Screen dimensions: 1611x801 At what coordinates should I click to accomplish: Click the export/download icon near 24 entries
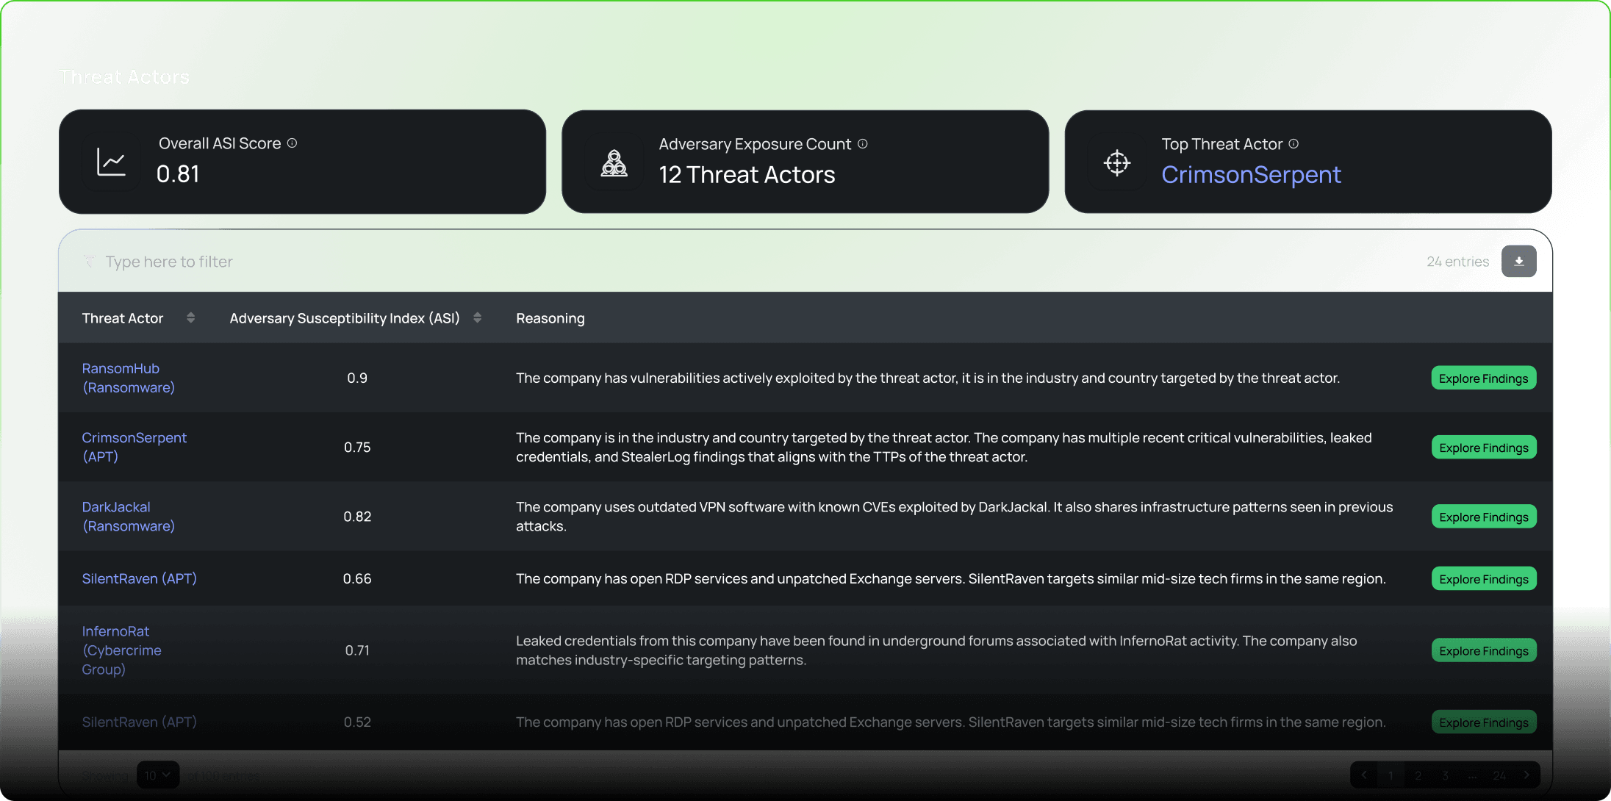click(x=1519, y=261)
